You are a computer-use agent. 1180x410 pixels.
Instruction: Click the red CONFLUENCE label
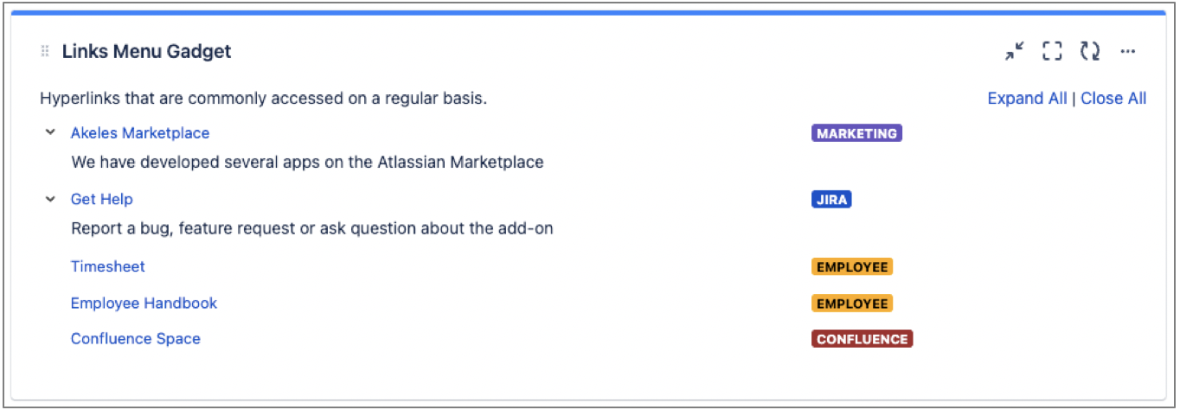(x=862, y=339)
